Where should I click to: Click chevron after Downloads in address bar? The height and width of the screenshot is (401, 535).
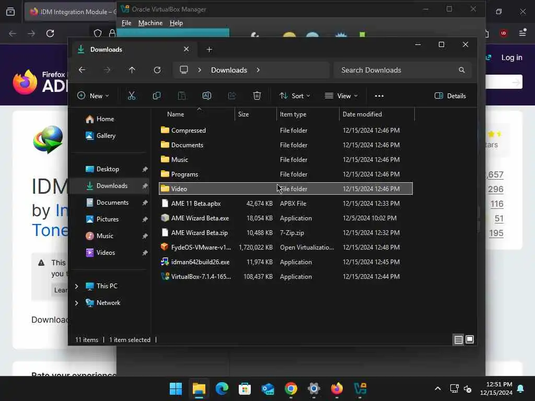pyautogui.click(x=258, y=70)
